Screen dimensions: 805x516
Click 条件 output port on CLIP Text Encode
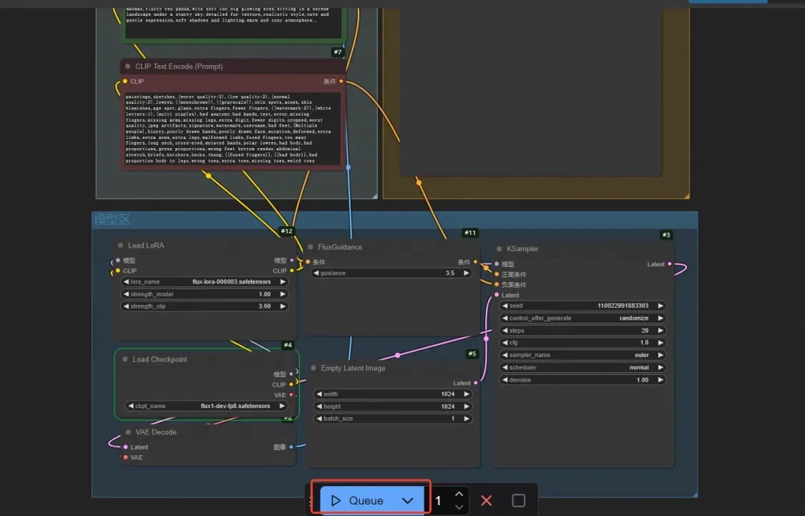click(341, 81)
